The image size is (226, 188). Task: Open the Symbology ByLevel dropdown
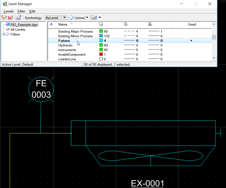[56, 17]
